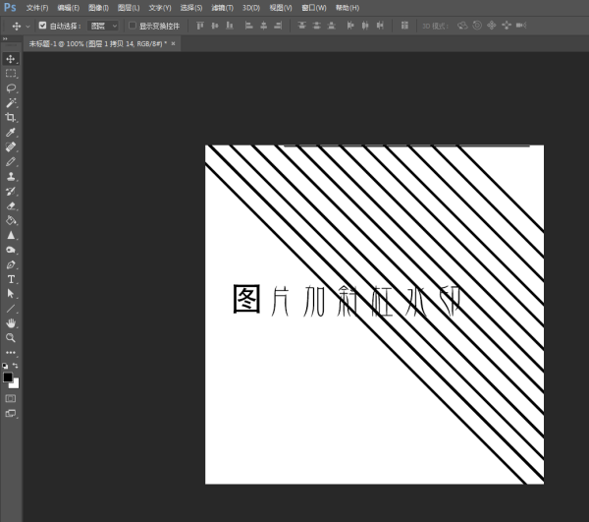This screenshot has height=522, width=589.
Task: Click the white background color swatch
Action: point(16,384)
